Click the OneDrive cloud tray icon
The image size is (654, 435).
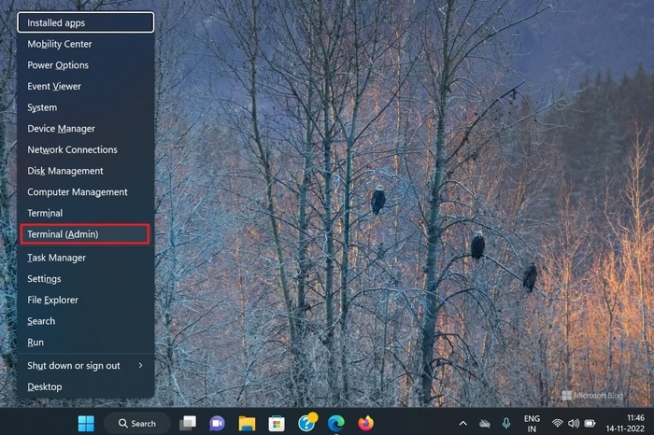[485, 424]
